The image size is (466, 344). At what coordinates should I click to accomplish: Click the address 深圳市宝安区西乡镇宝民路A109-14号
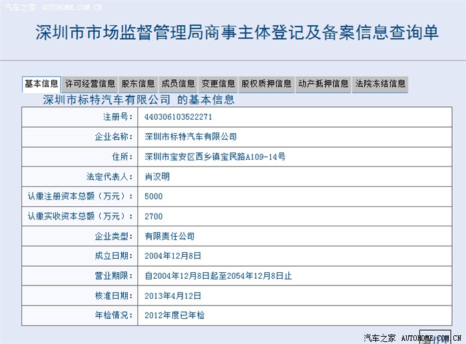point(214,157)
